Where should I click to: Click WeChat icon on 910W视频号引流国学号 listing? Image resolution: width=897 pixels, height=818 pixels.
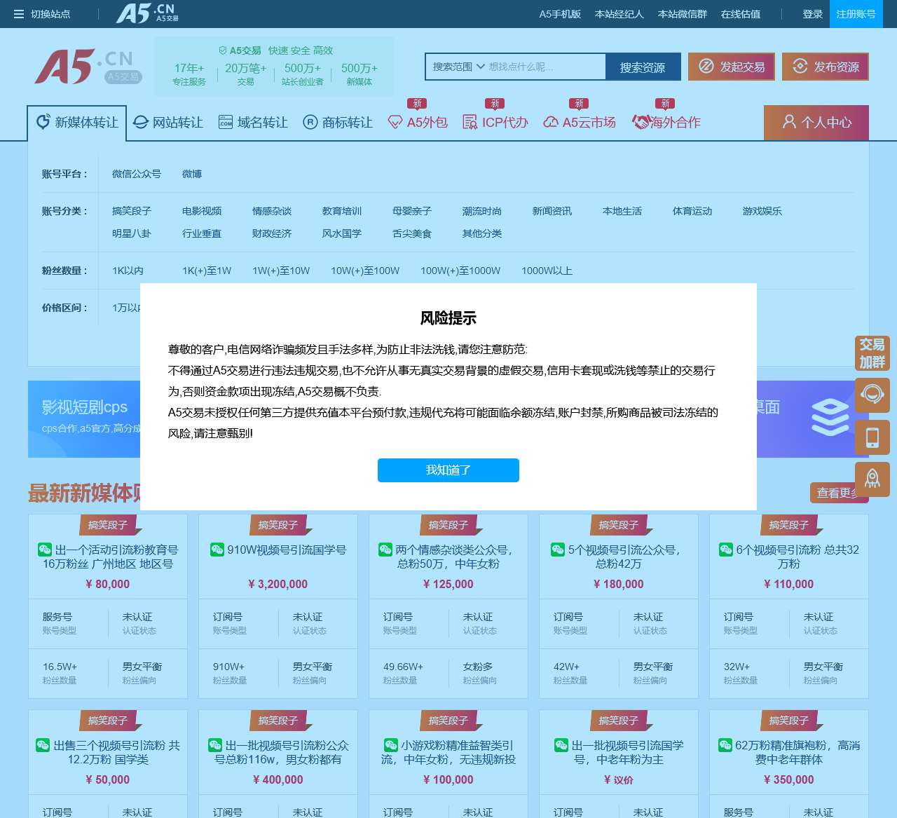[217, 550]
